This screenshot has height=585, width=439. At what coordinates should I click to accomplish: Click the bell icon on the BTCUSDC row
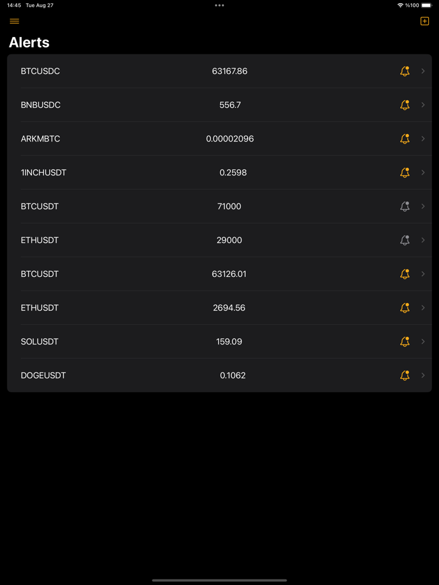point(405,71)
